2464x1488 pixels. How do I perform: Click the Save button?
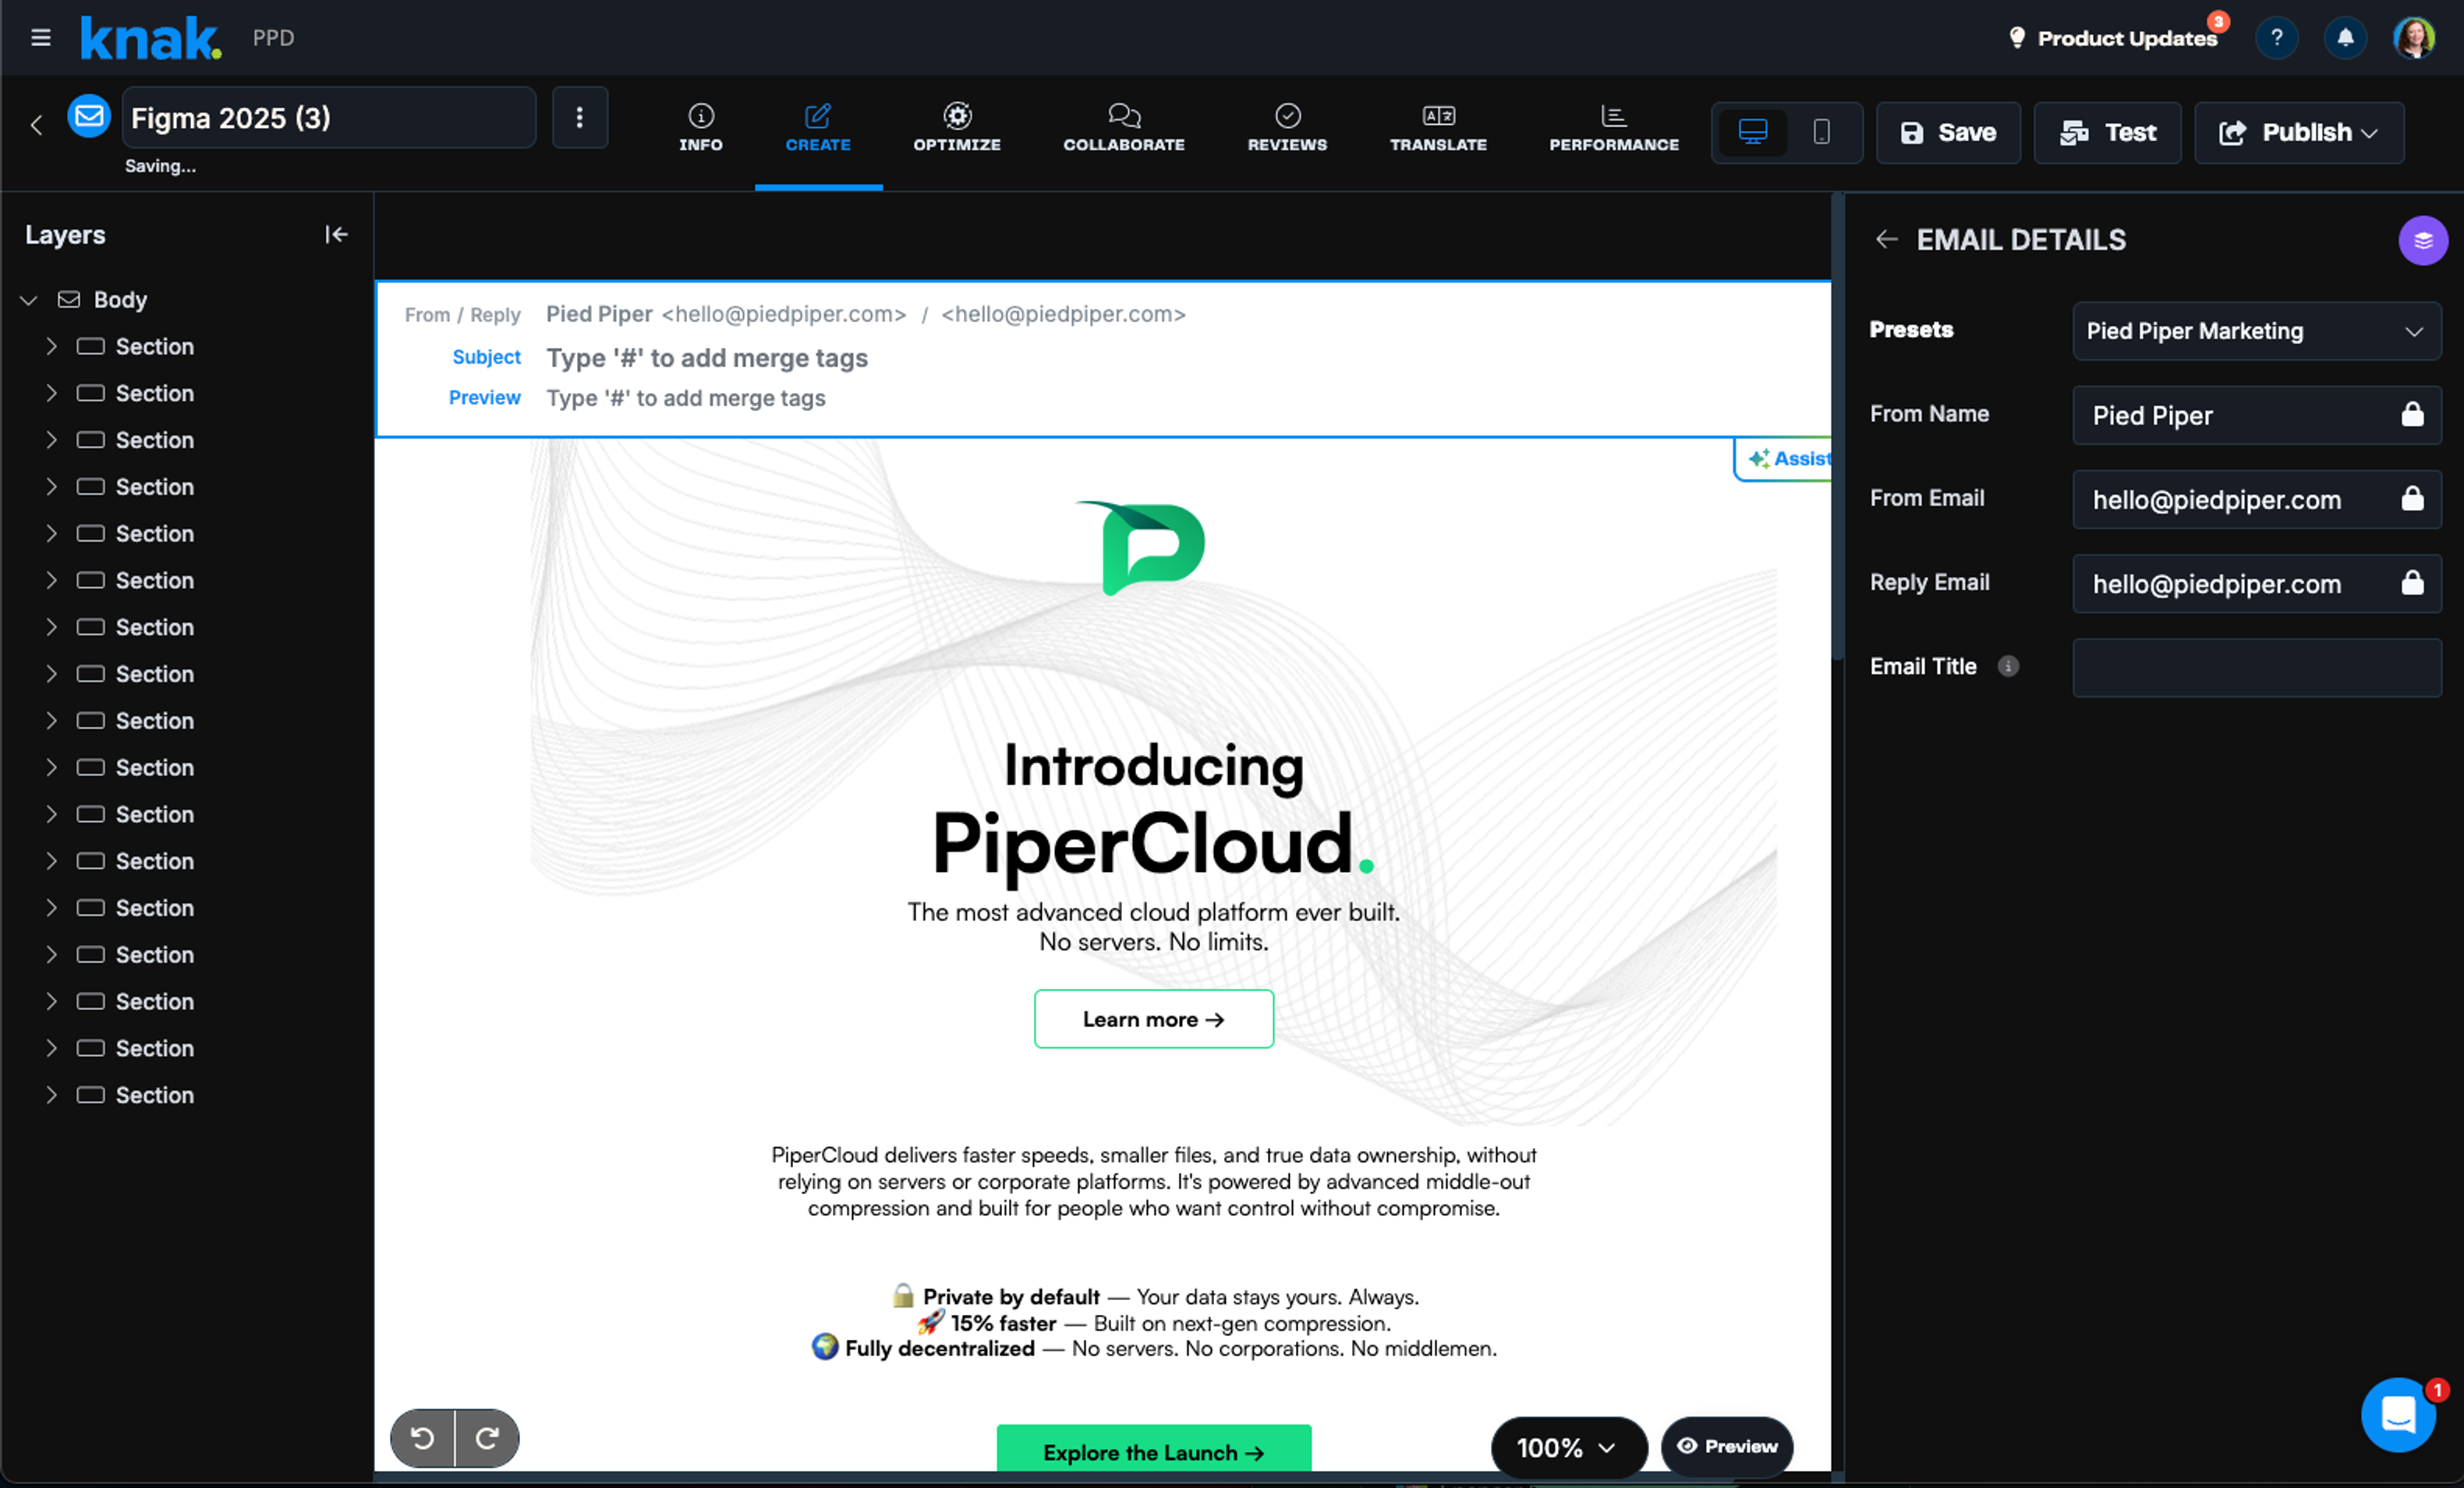coord(1947,132)
